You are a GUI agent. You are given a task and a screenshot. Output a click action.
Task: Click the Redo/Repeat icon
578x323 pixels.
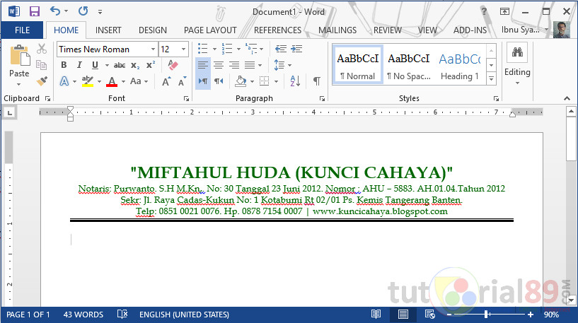[83, 11]
